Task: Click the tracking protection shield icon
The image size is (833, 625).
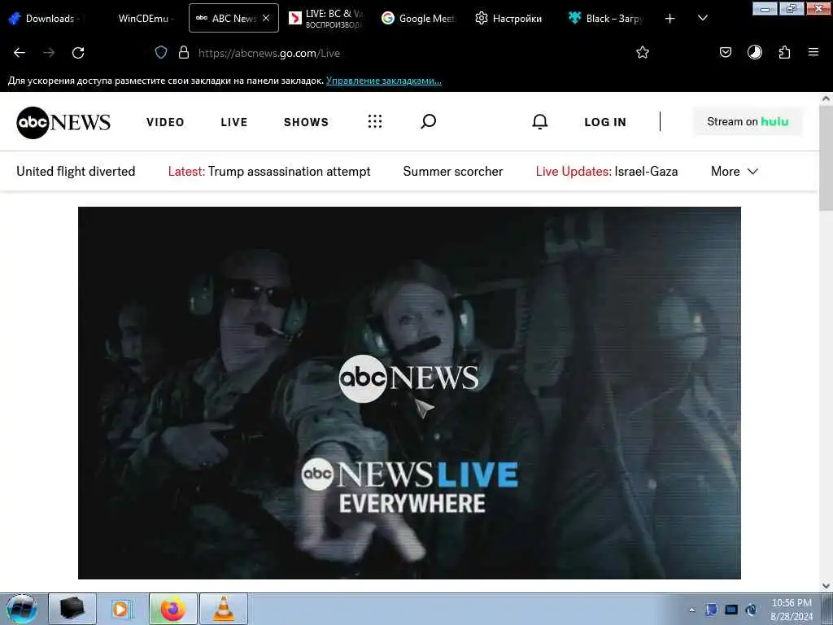Action: (x=161, y=53)
